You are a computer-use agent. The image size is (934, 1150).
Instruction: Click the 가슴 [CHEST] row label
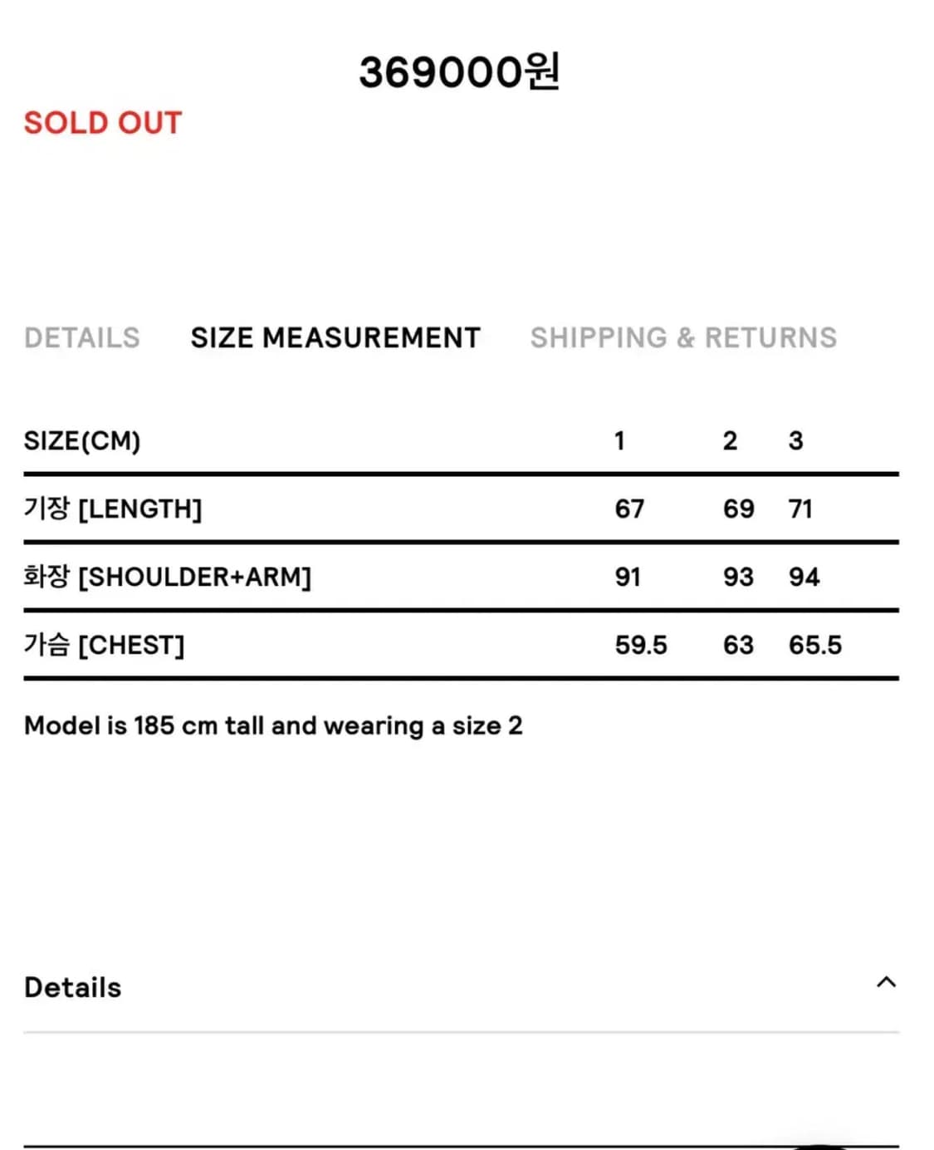pos(104,645)
